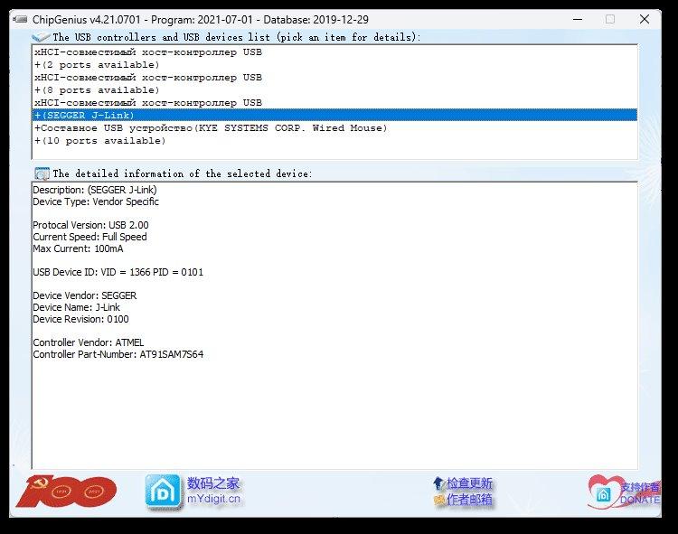Click 检查更新 to check for updates
Screen dimensions: 678x534
(469, 483)
